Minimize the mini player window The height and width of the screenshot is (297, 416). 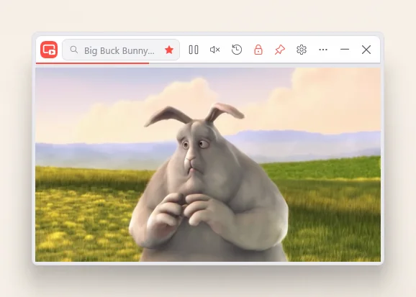[345, 50]
